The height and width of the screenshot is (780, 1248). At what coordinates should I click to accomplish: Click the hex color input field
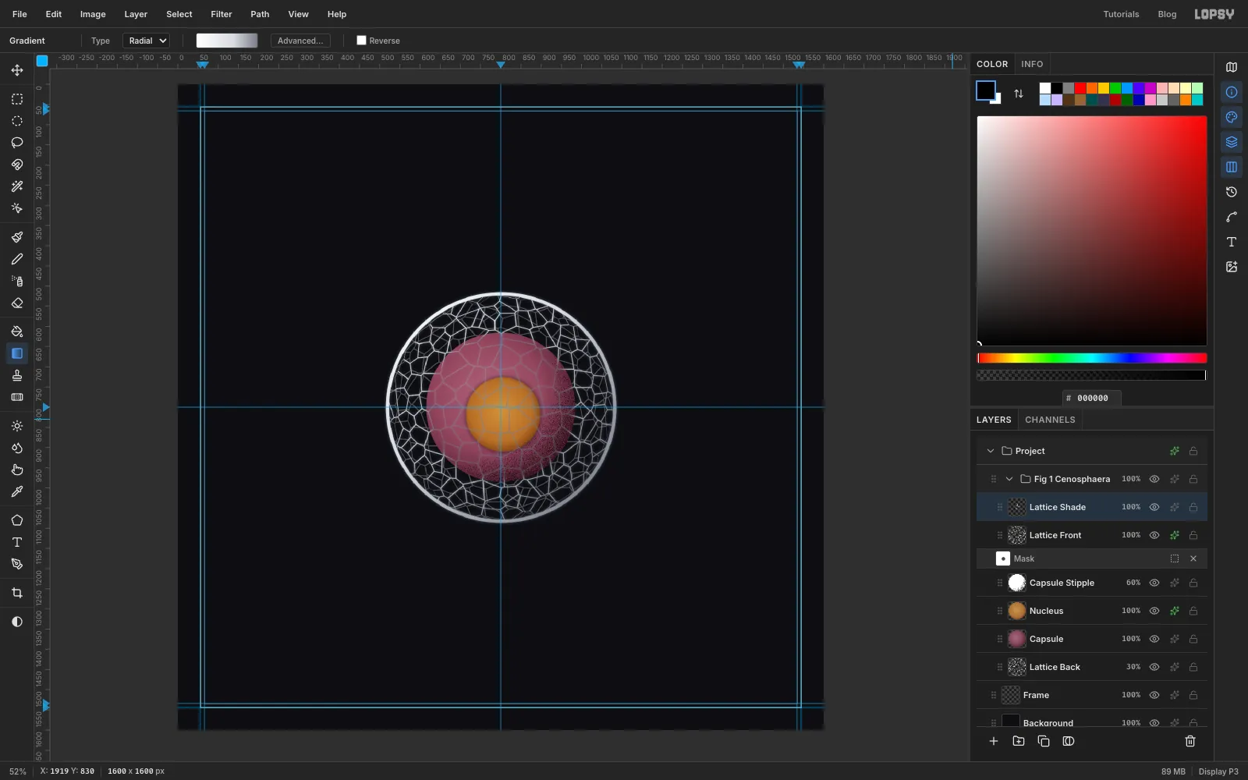pos(1092,398)
